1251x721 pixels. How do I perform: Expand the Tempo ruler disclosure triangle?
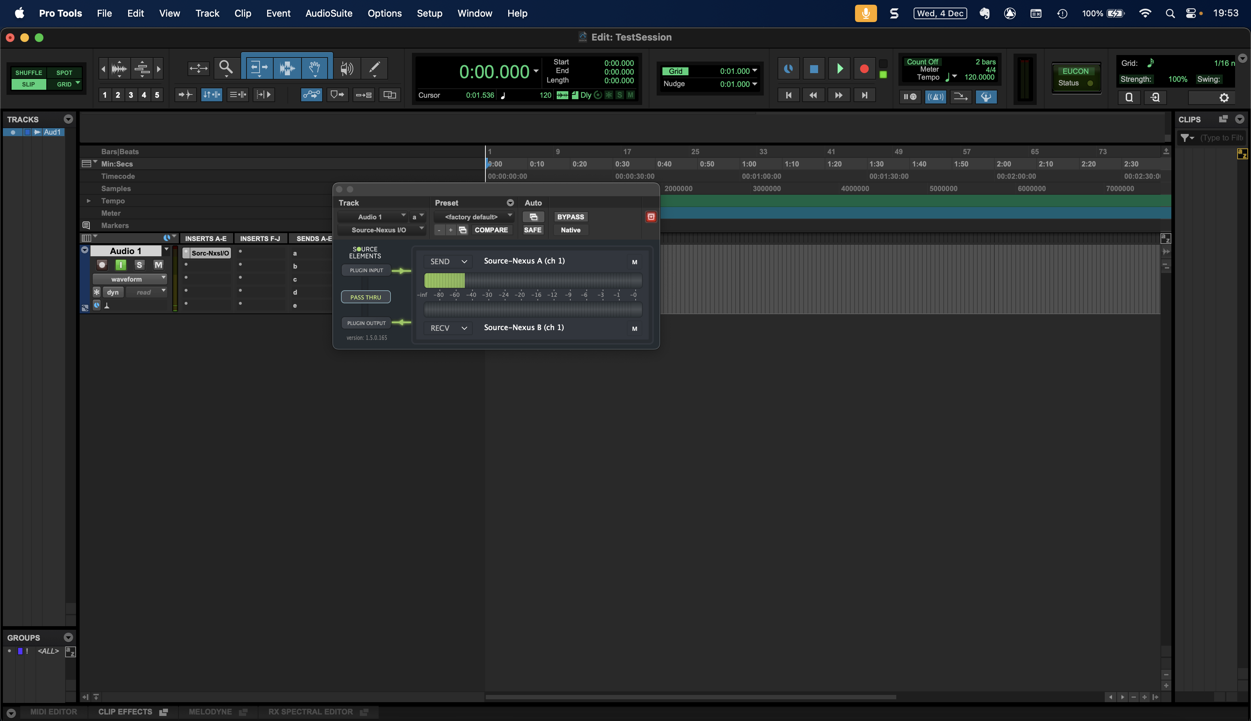(89, 201)
